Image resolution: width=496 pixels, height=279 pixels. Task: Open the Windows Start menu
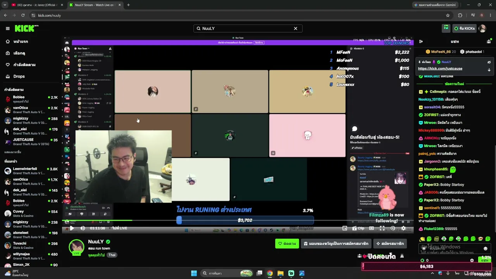click(x=194, y=273)
